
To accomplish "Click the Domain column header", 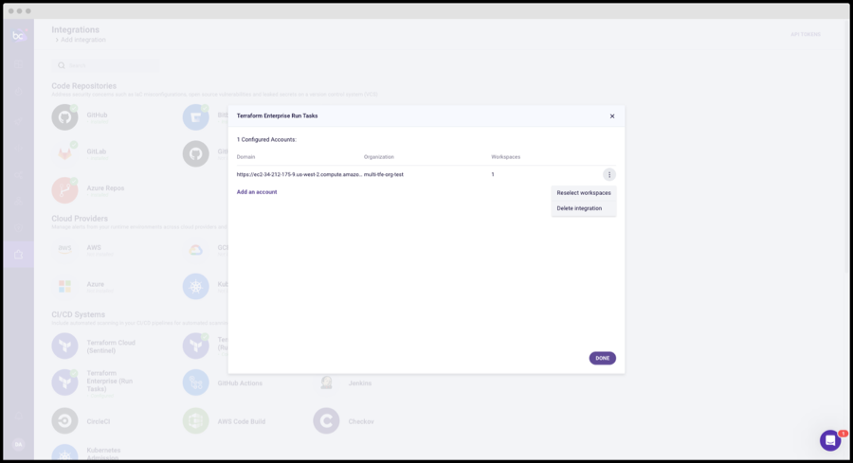I will (x=245, y=157).
